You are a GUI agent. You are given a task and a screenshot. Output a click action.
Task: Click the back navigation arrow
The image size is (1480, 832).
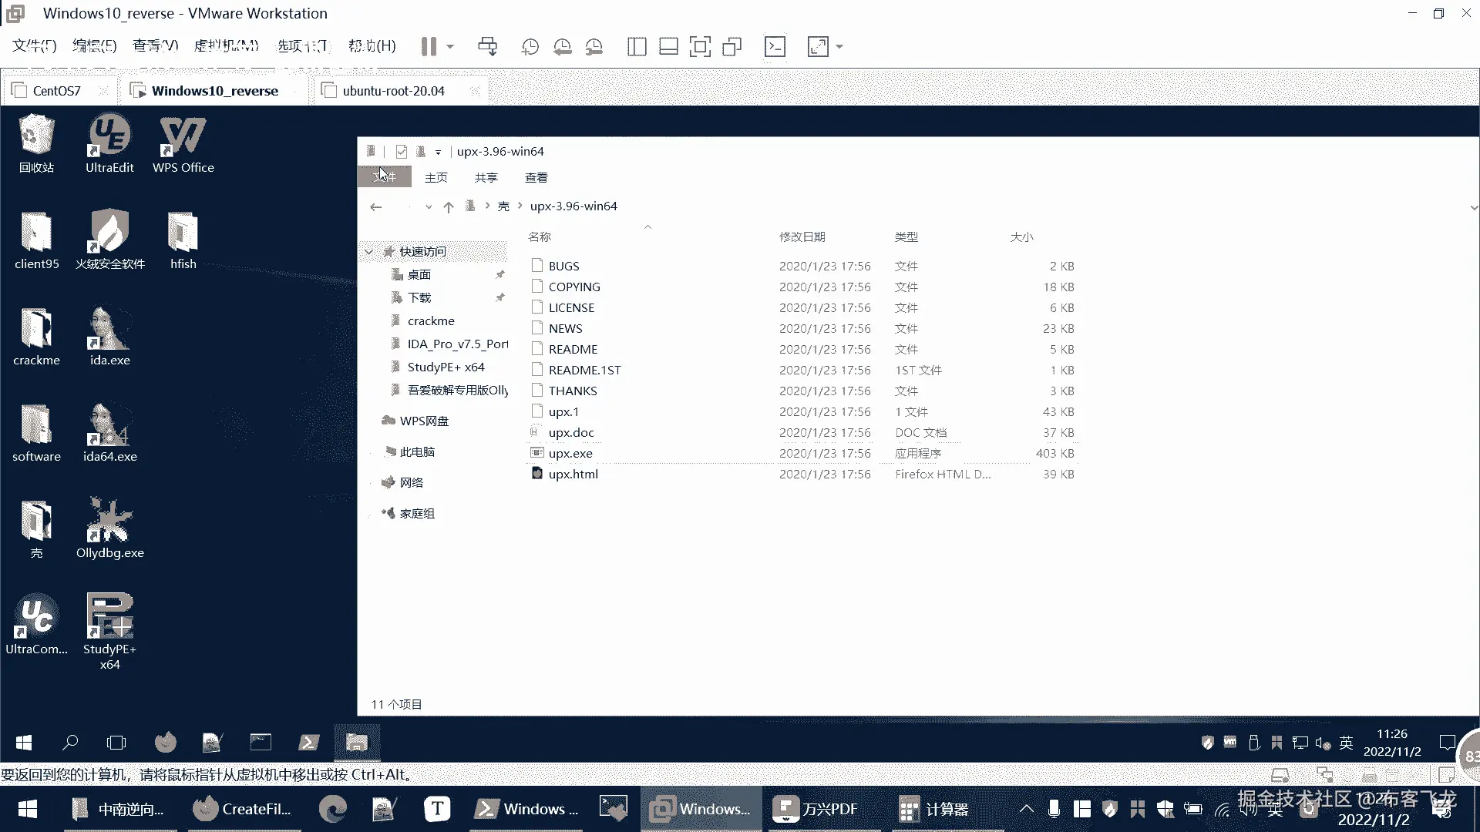376,206
